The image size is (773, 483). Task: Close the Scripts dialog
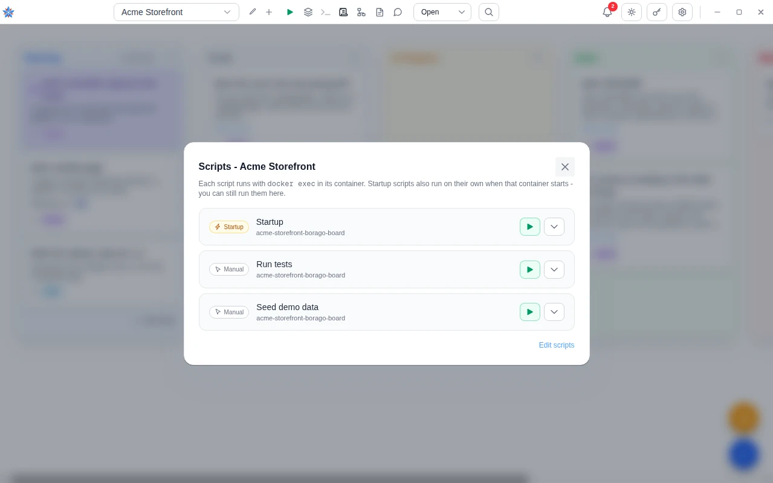coord(565,167)
